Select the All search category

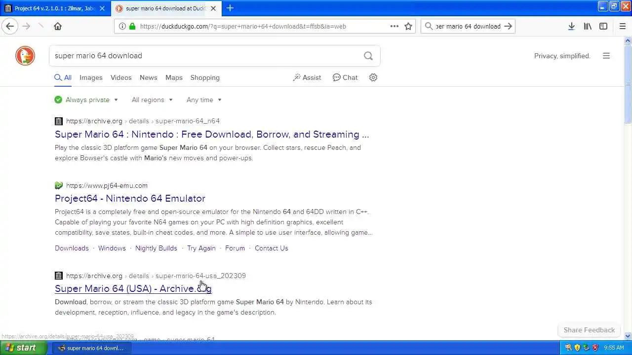click(63, 77)
